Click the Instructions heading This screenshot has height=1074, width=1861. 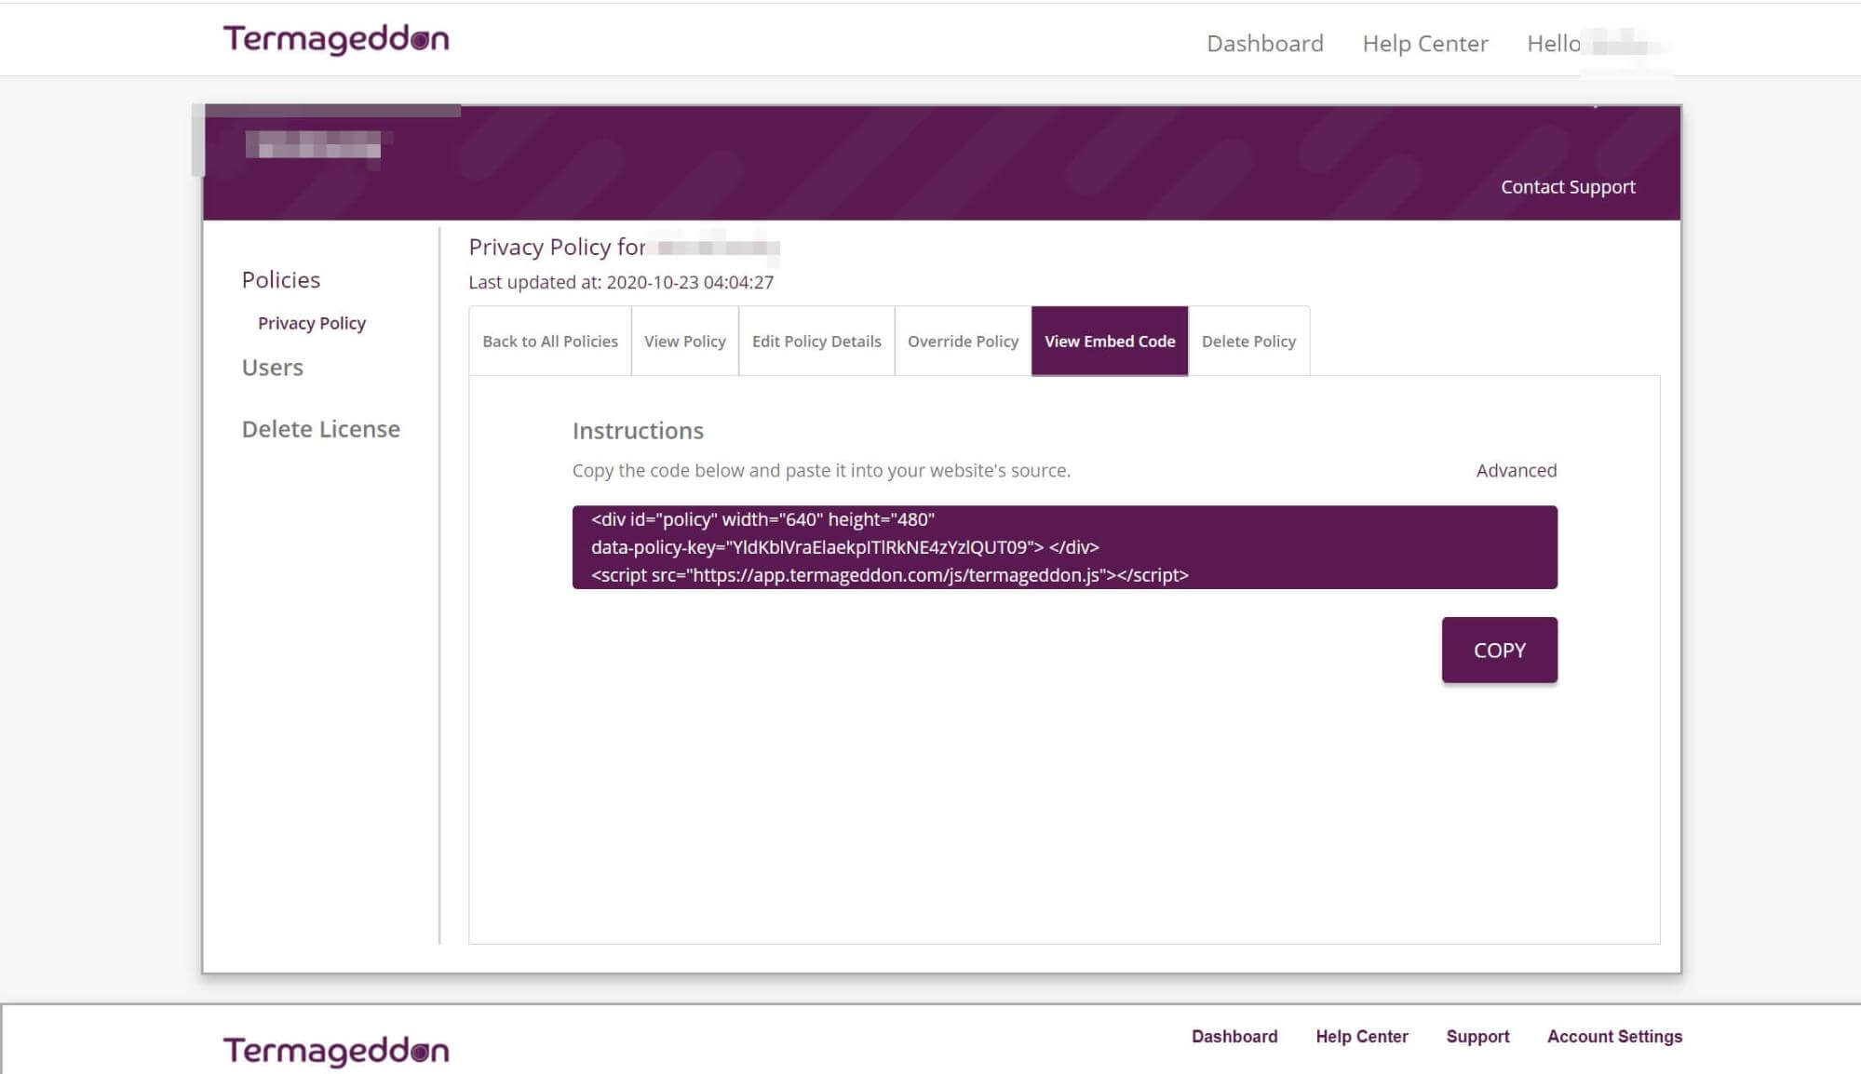pos(638,431)
